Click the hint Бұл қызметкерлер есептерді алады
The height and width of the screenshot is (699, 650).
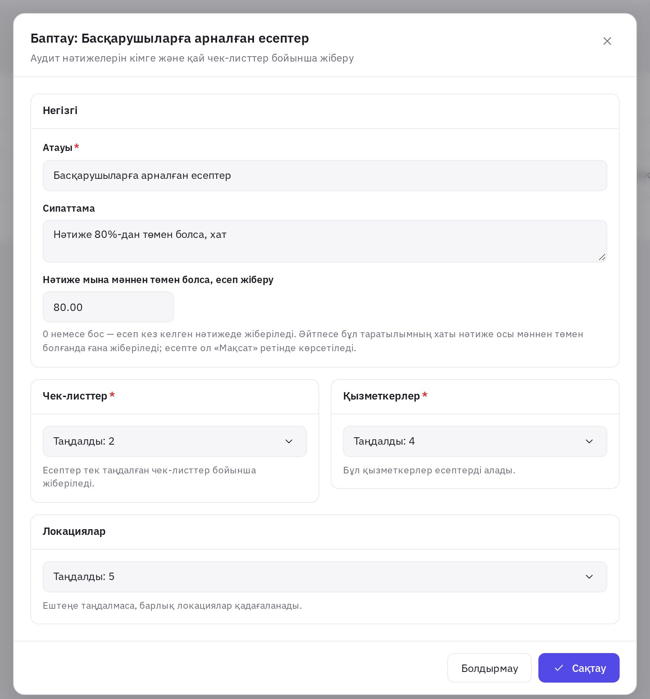pos(429,470)
